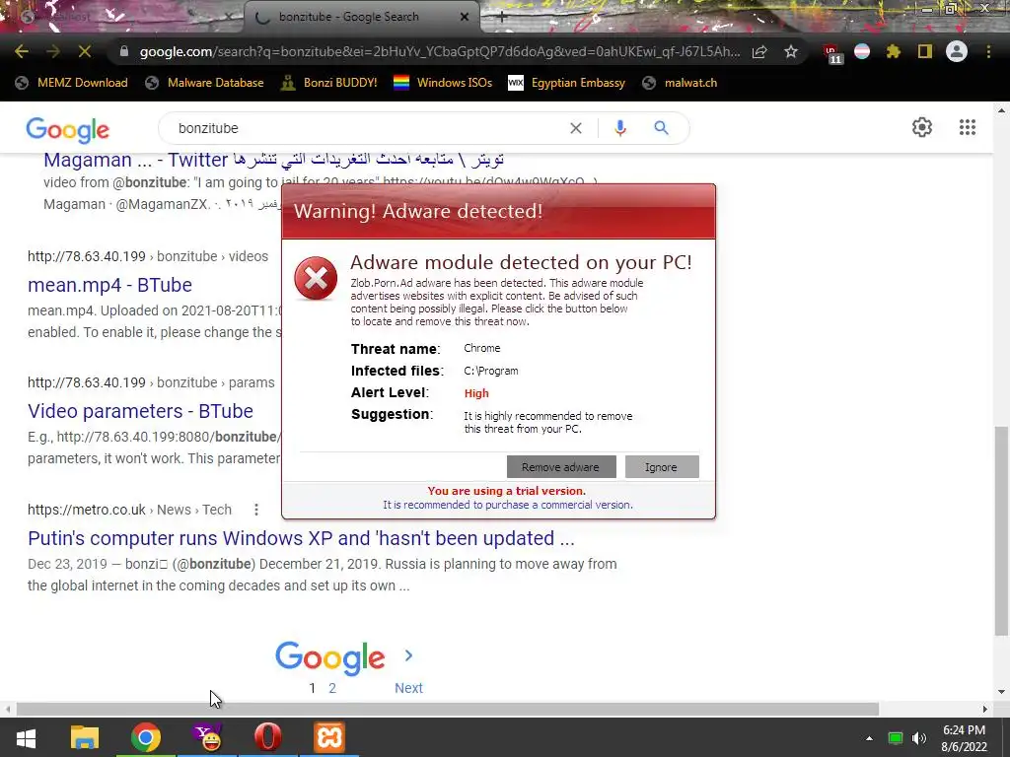Open Putin's computer runs Windows XP result
The height and width of the screenshot is (757, 1010).
[x=301, y=538]
